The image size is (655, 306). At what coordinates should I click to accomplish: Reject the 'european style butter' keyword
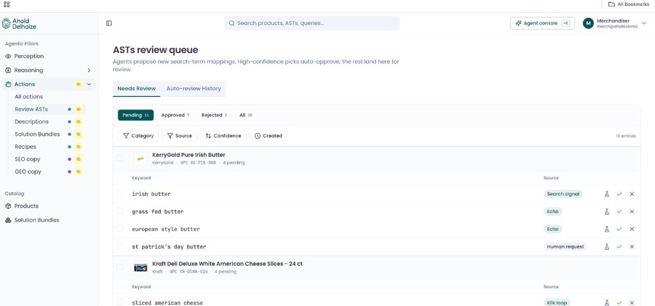[631, 229]
